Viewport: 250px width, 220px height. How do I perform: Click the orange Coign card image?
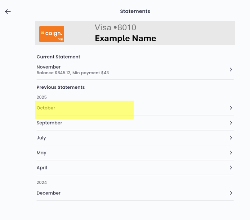[x=52, y=34]
